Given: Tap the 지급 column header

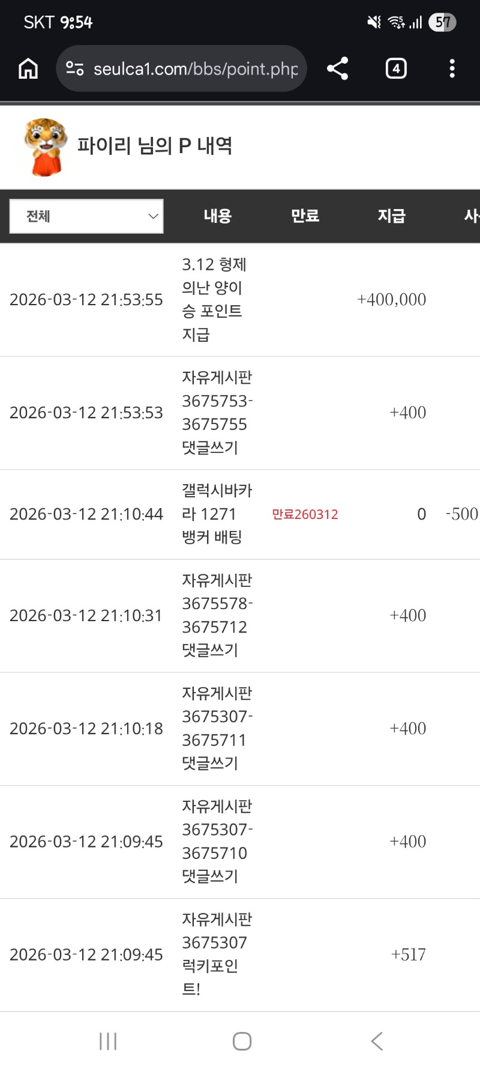Looking at the screenshot, I should [x=392, y=216].
